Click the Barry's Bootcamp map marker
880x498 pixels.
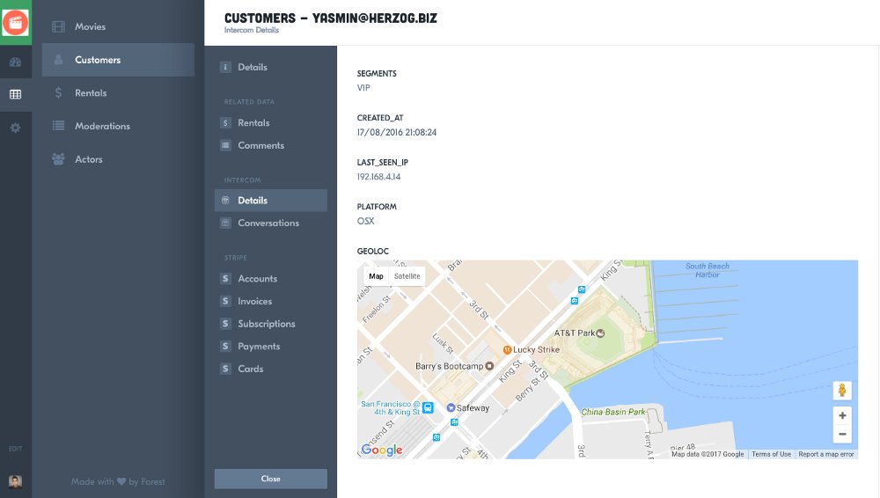click(x=489, y=366)
